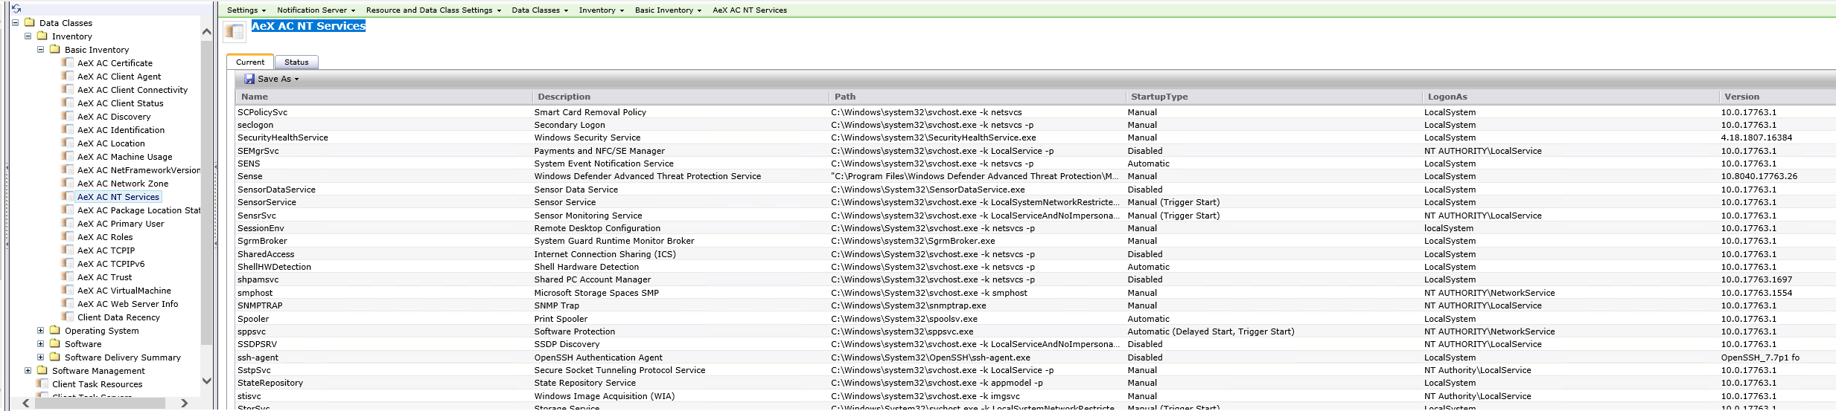Viewport: 1836px width, 411px height.
Task: Collapse the Basic Inventory tree node
Action: [x=41, y=50]
